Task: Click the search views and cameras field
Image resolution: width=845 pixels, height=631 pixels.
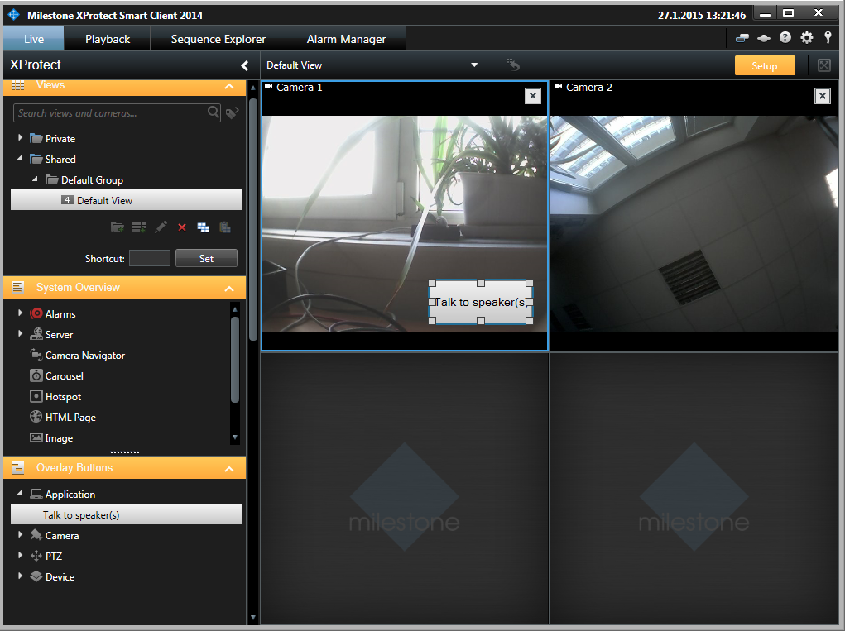Action: 109,113
